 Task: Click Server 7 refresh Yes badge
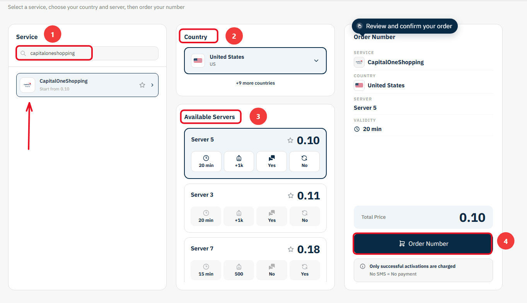coord(305,270)
